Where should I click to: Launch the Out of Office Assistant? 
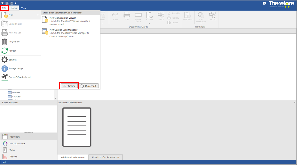[19, 77]
